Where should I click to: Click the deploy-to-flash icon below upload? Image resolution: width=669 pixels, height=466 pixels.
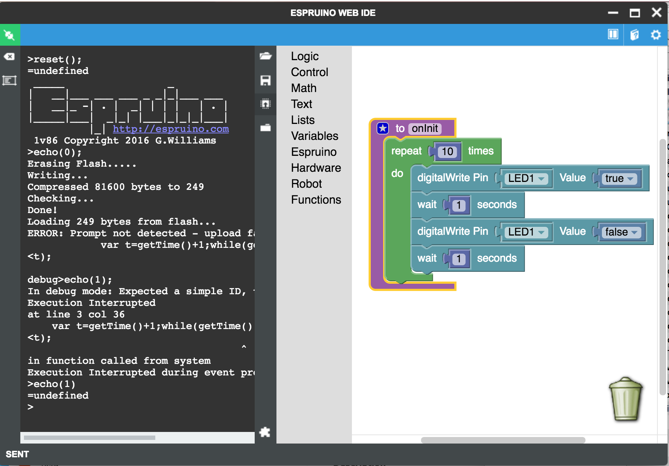(x=266, y=128)
